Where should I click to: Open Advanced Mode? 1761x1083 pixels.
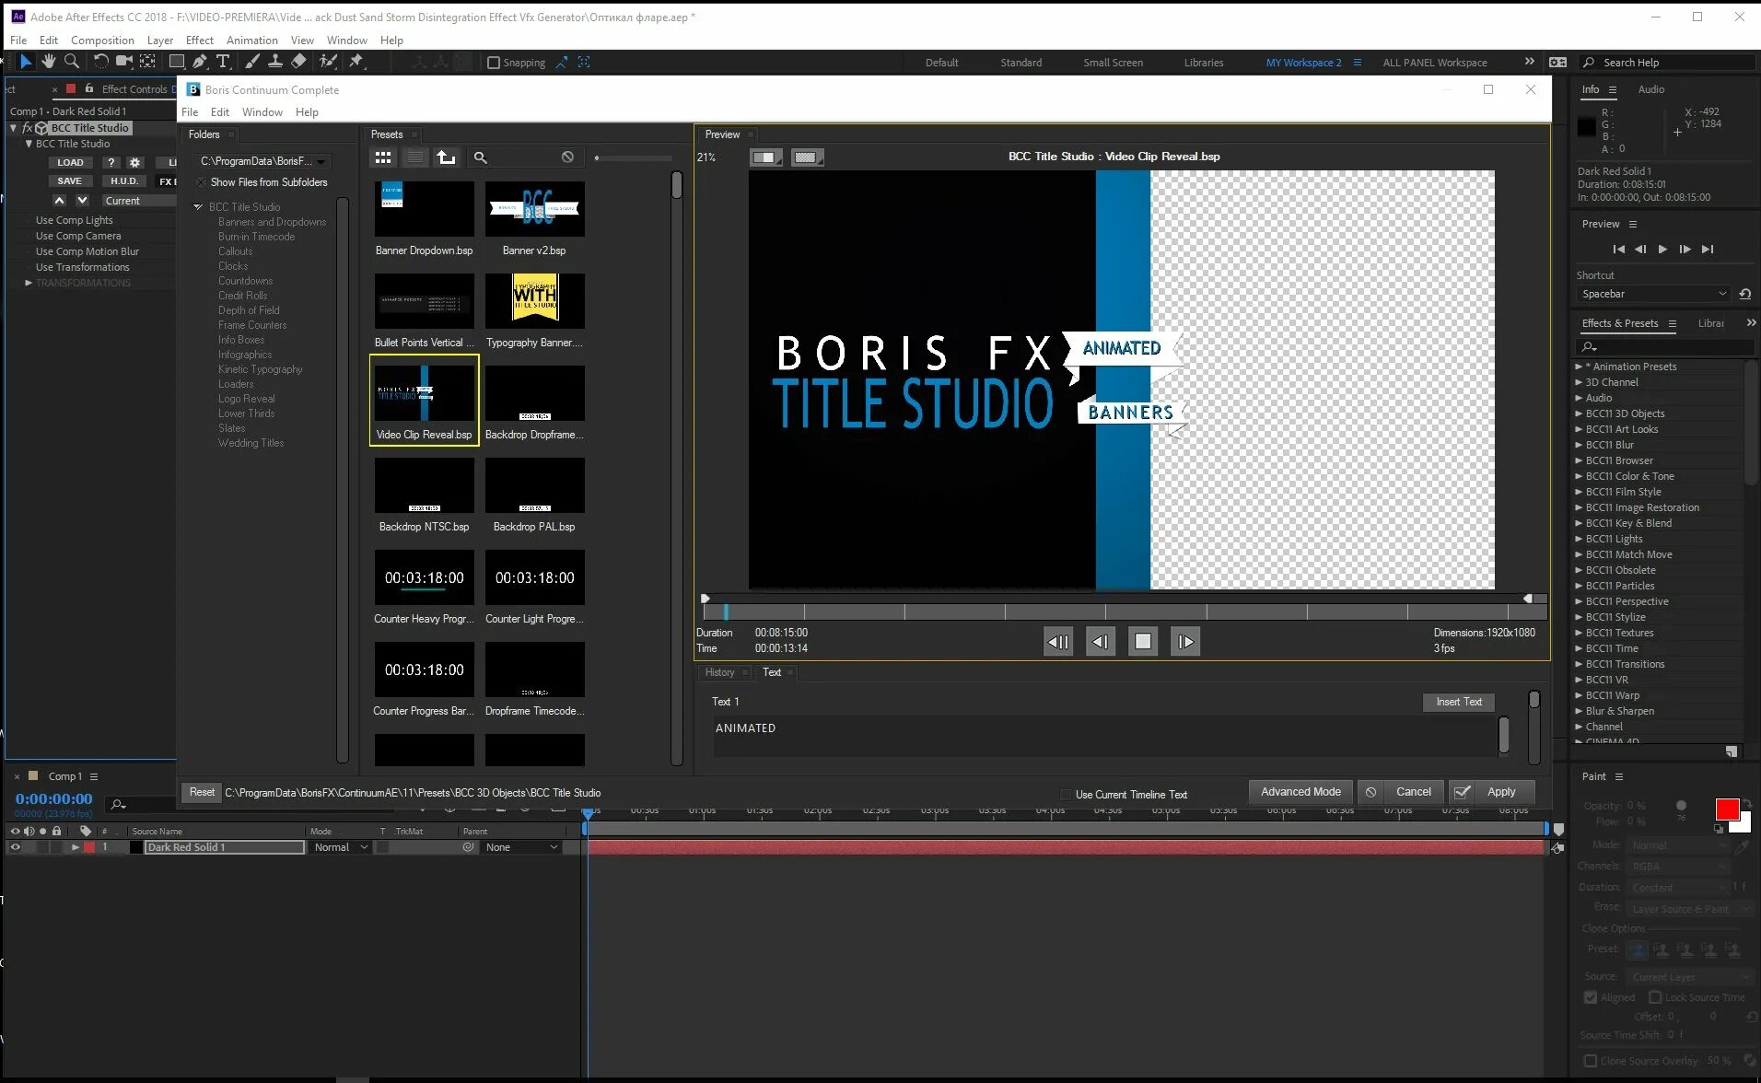coord(1300,792)
